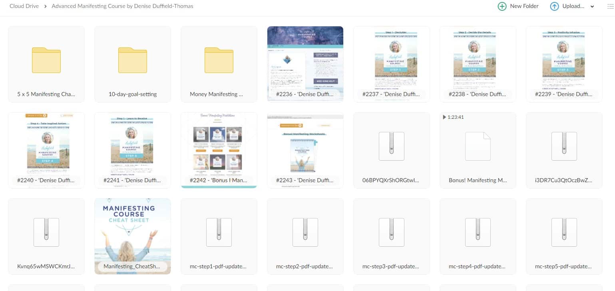The height and width of the screenshot is (291, 615).
Task: Click the Upload cloud arrow icon
Action: 554,6
